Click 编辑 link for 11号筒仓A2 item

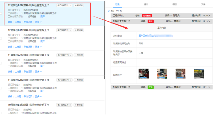click(10, 72)
